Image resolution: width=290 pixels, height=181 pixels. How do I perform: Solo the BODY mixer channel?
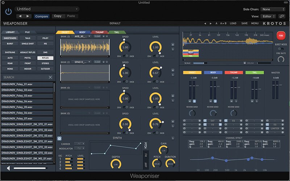(215, 101)
